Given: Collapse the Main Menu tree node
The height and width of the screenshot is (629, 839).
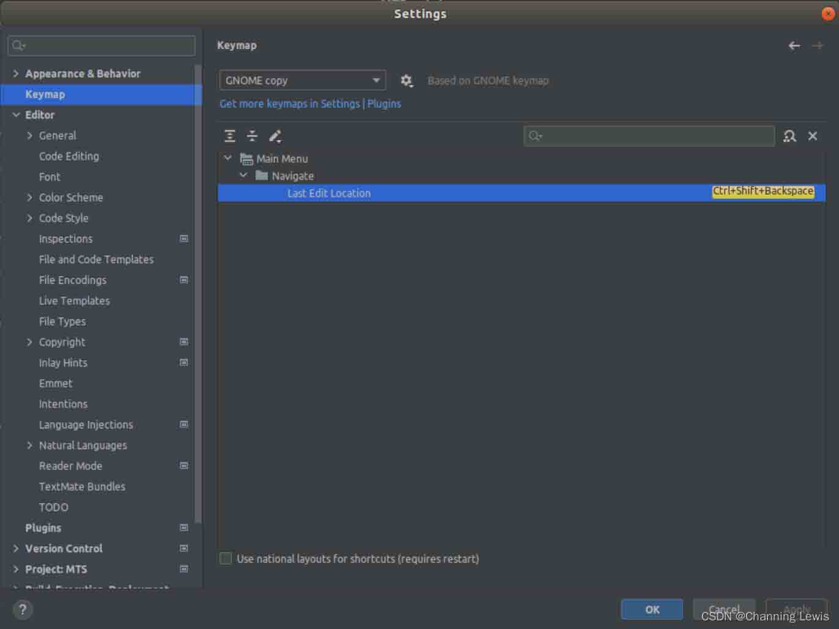Looking at the screenshot, I should (x=227, y=158).
